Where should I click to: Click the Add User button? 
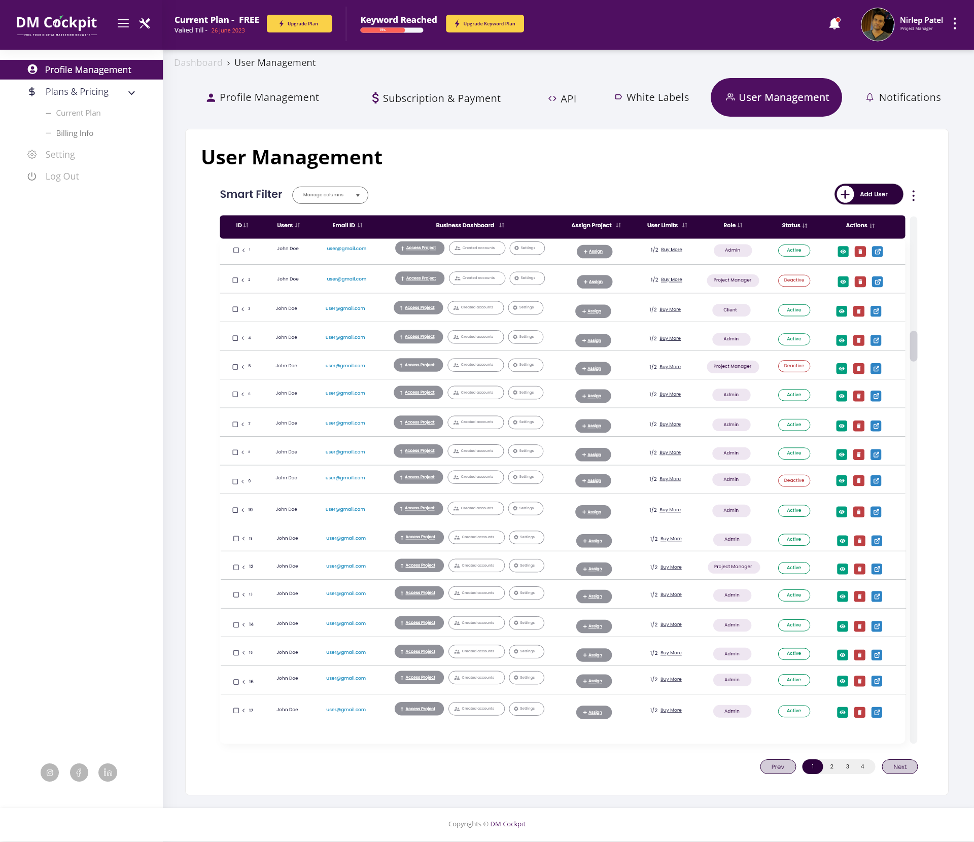click(x=868, y=194)
